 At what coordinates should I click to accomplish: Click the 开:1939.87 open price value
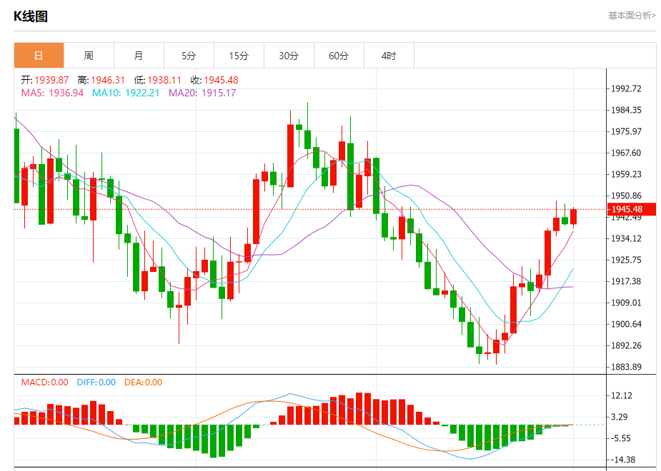45,80
